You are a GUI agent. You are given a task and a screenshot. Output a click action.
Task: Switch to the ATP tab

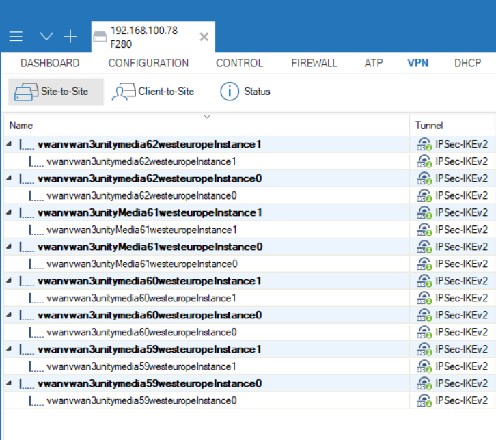(374, 63)
